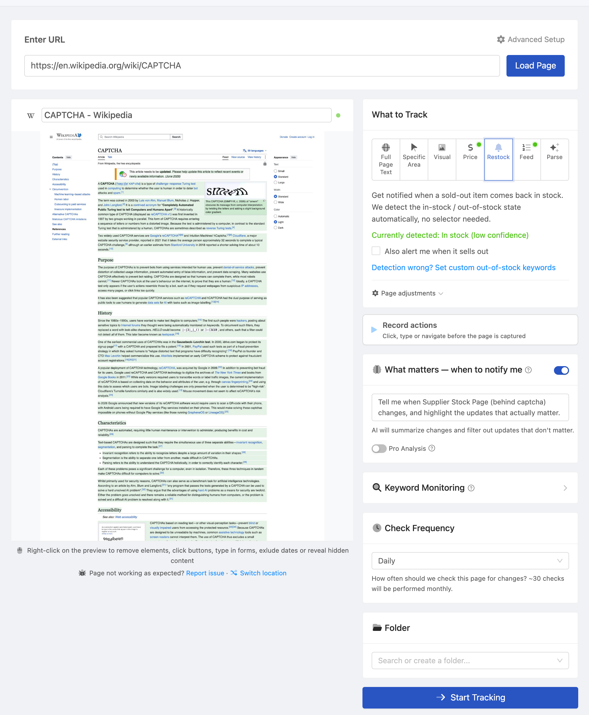The image size is (589, 715).
Task: Open the Keyword Monitoring help question mark
Action: tap(471, 488)
